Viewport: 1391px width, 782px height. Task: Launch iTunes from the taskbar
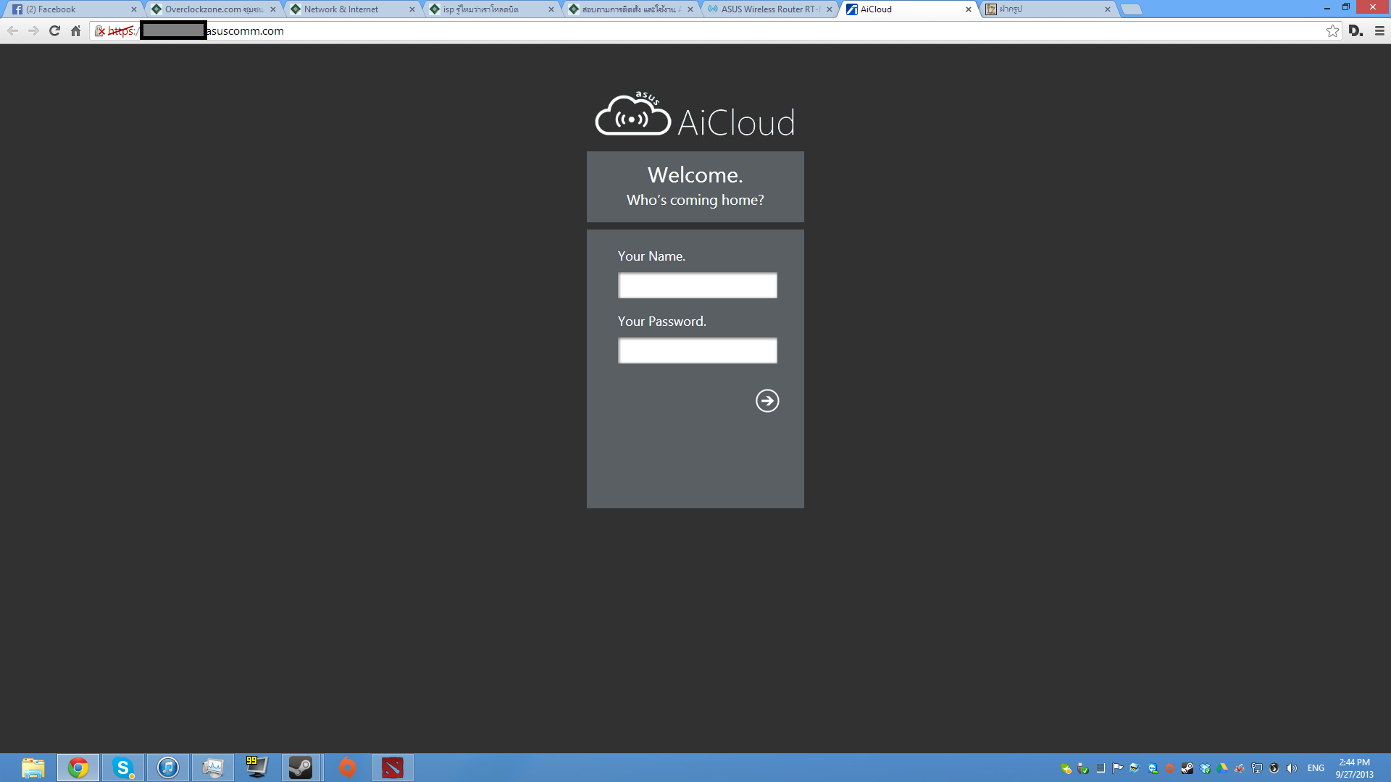click(168, 768)
